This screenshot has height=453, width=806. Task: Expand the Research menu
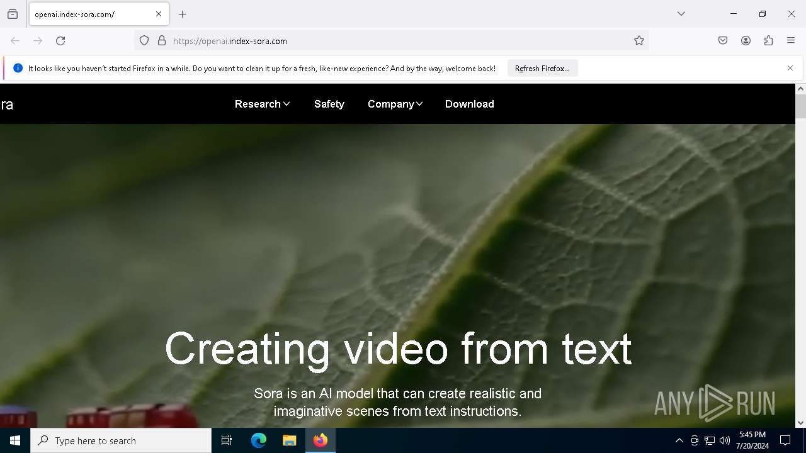coord(262,104)
